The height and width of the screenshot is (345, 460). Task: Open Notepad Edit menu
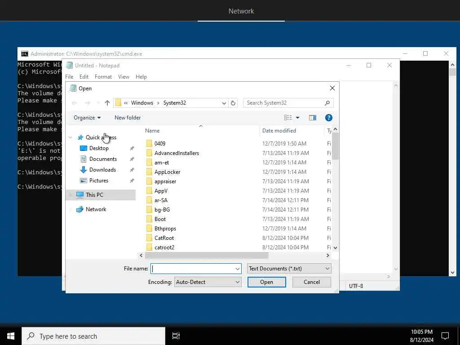tap(84, 77)
